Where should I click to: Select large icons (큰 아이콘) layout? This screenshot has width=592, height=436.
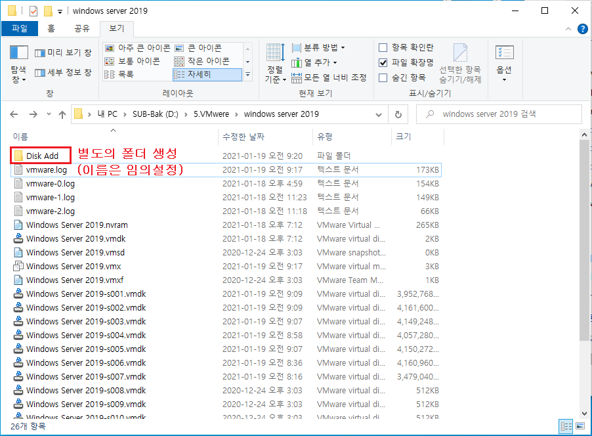(x=198, y=48)
